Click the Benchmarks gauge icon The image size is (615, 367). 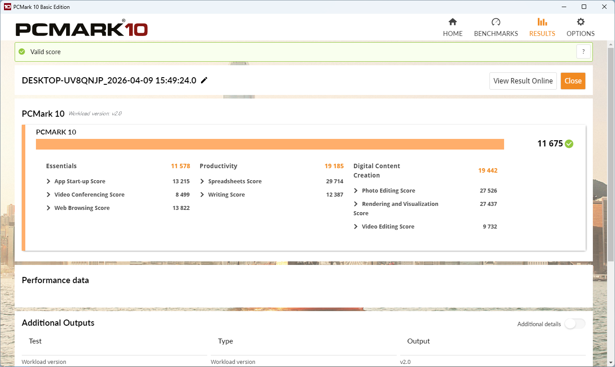496,22
